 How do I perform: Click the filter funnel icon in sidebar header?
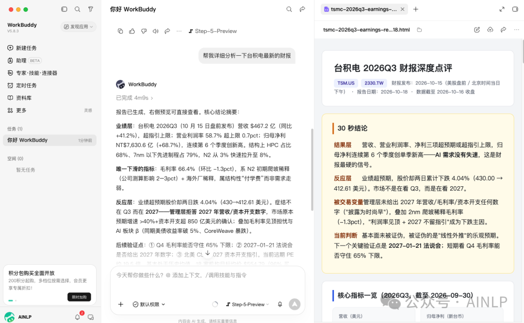[91, 9]
